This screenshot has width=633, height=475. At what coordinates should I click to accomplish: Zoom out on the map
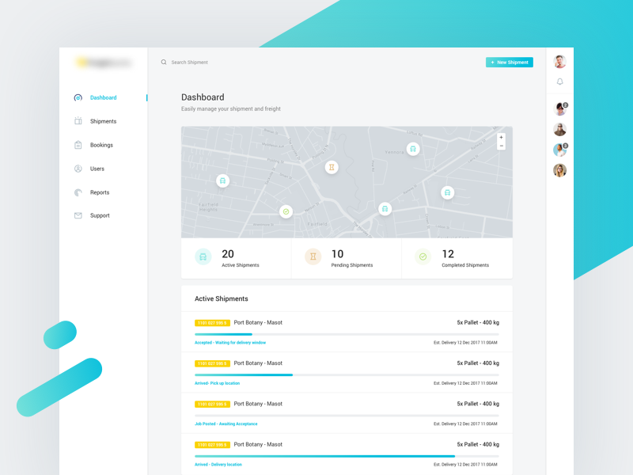coord(501,146)
